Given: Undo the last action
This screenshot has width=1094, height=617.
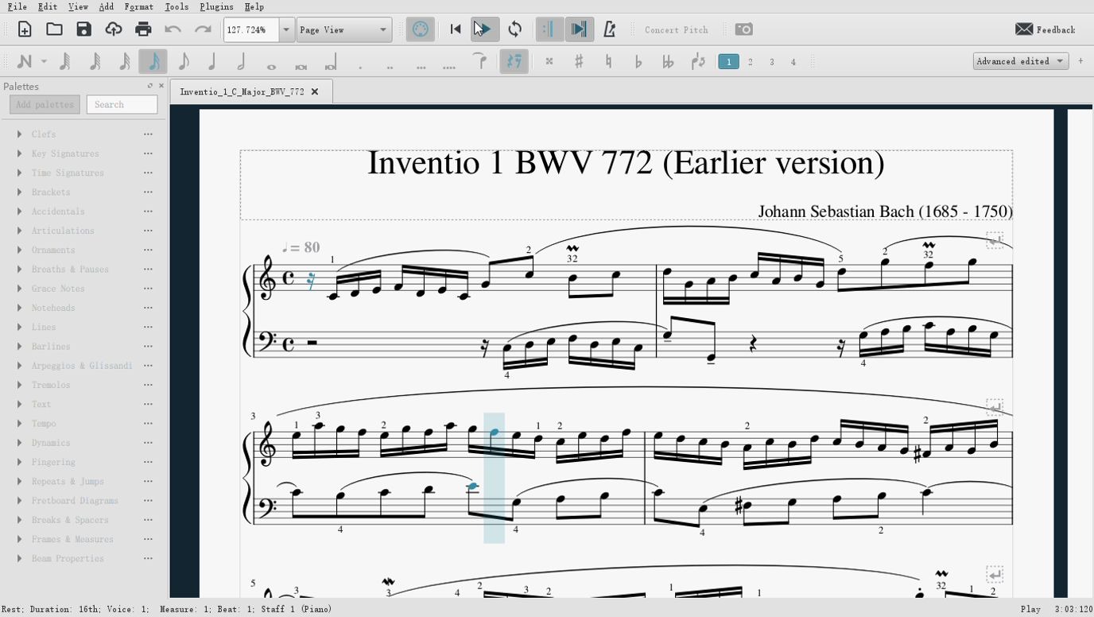Looking at the screenshot, I should tap(173, 29).
